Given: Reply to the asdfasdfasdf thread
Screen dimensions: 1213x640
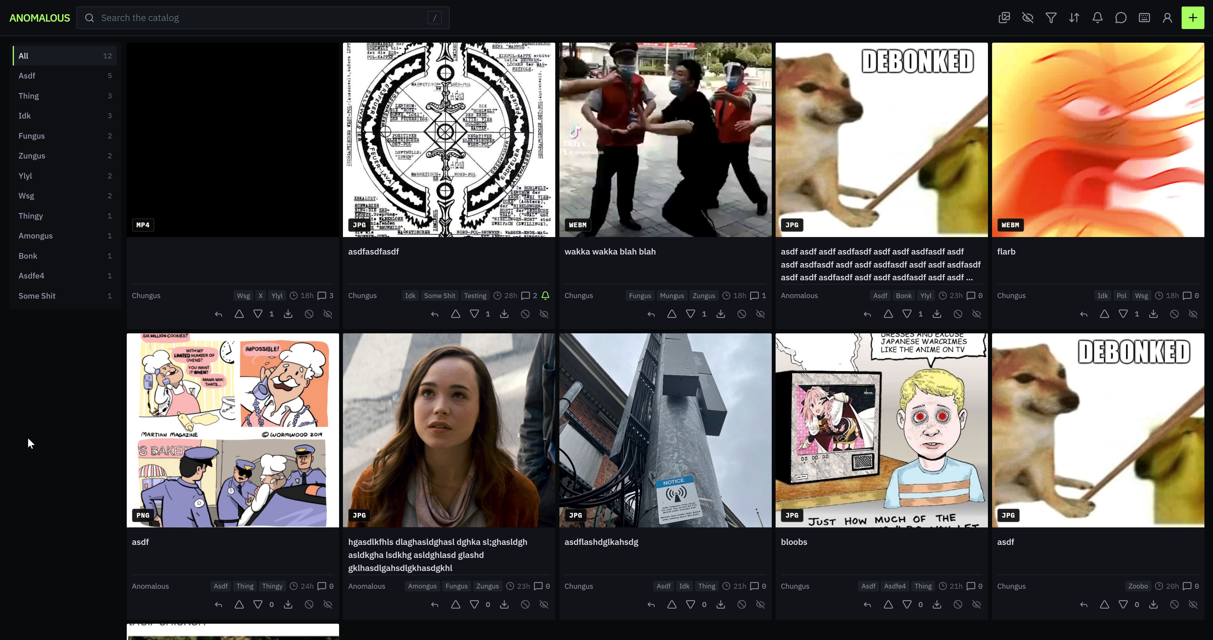Looking at the screenshot, I should click(435, 314).
